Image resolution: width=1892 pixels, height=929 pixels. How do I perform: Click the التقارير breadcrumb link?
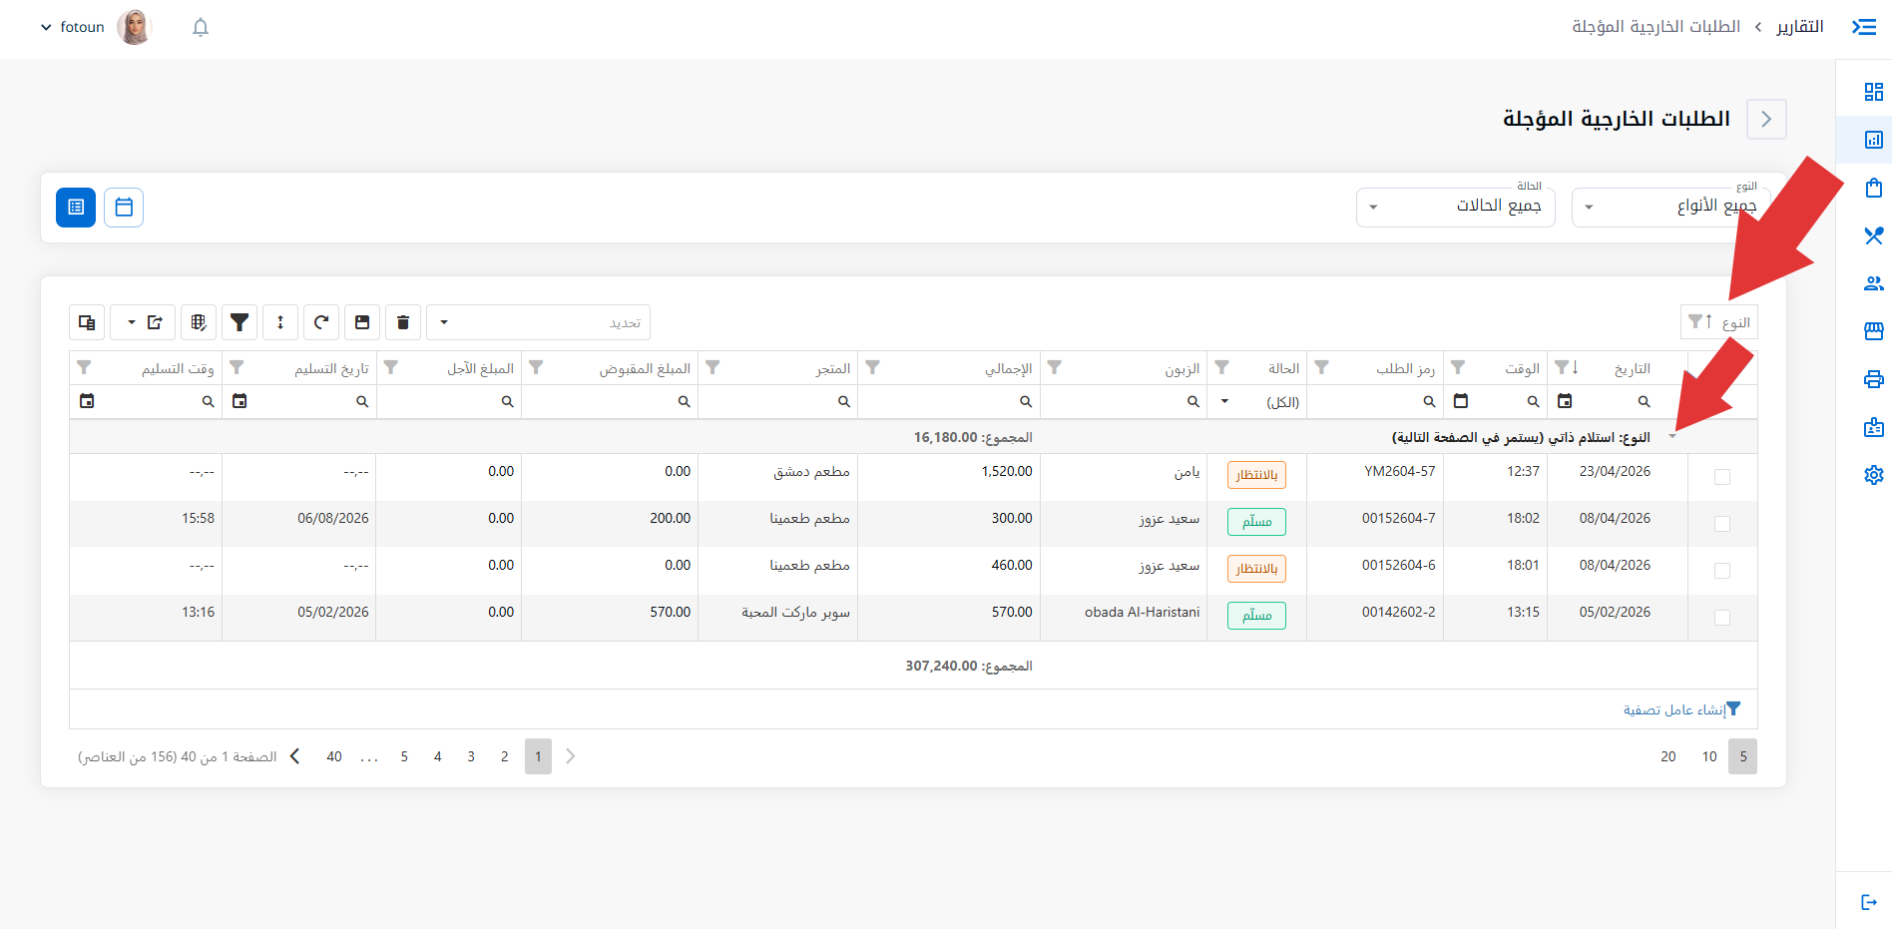click(x=1800, y=27)
